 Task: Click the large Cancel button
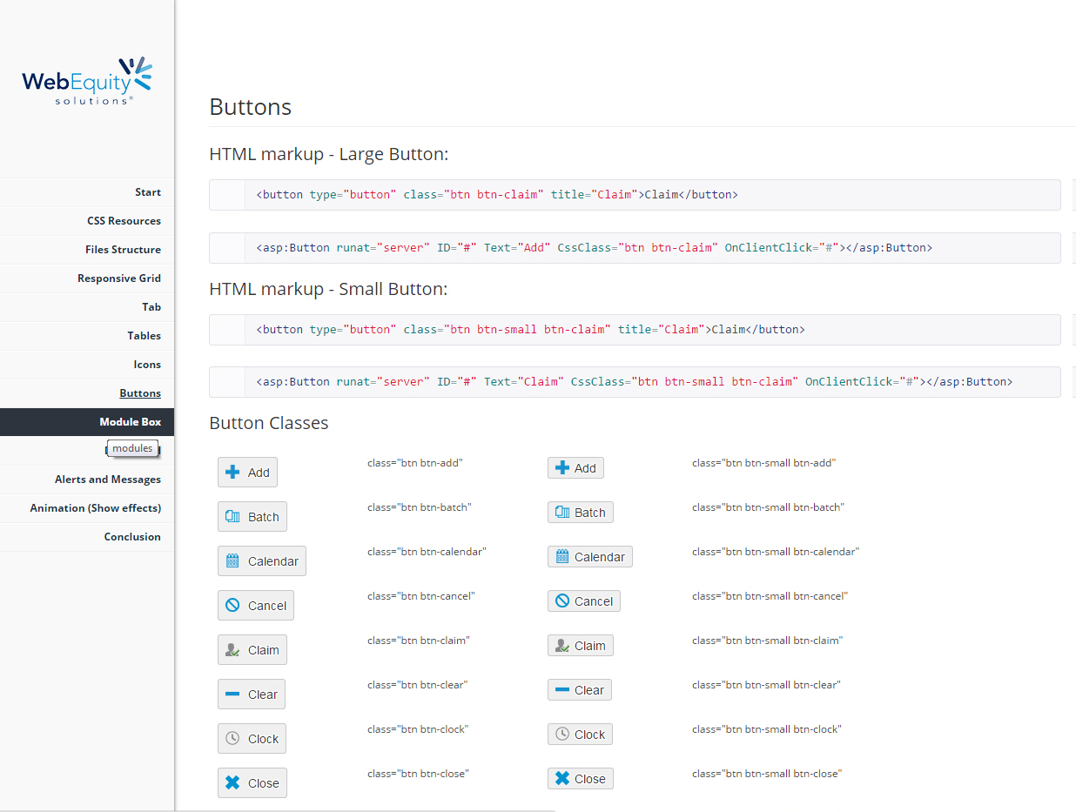click(255, 606)
